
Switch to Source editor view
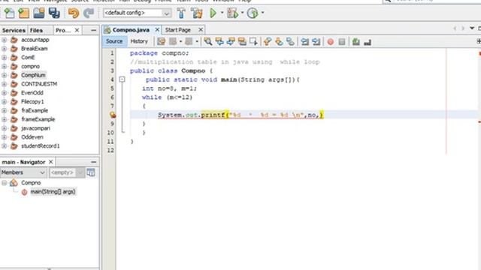coord(114,41)
